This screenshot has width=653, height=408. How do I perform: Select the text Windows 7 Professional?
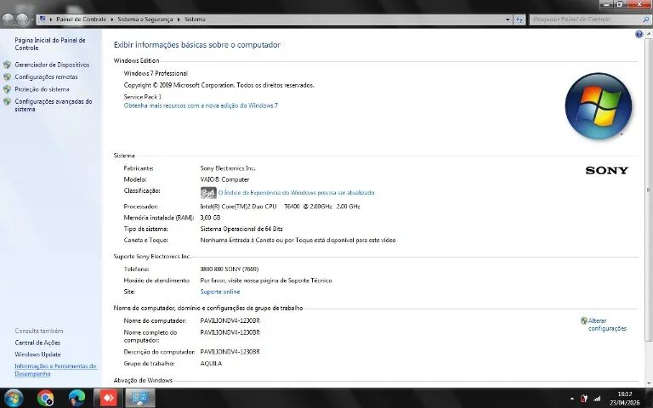tap(156, 73)
